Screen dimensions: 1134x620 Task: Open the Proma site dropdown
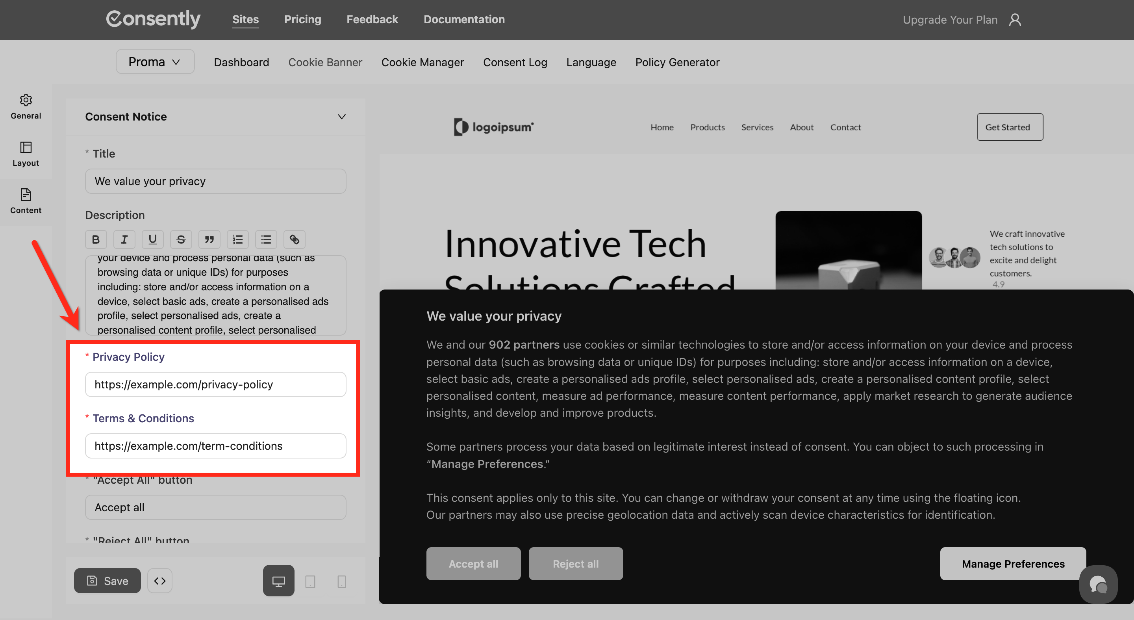click(155, 62)
